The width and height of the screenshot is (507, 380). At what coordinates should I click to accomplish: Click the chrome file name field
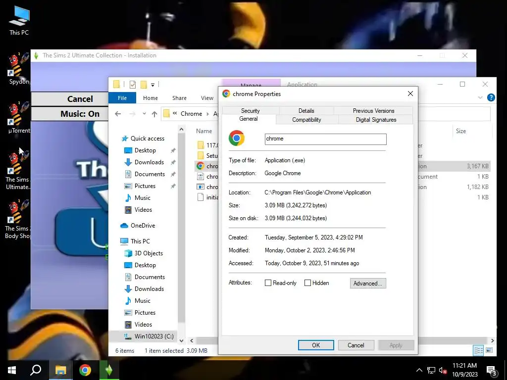[325, 139]
